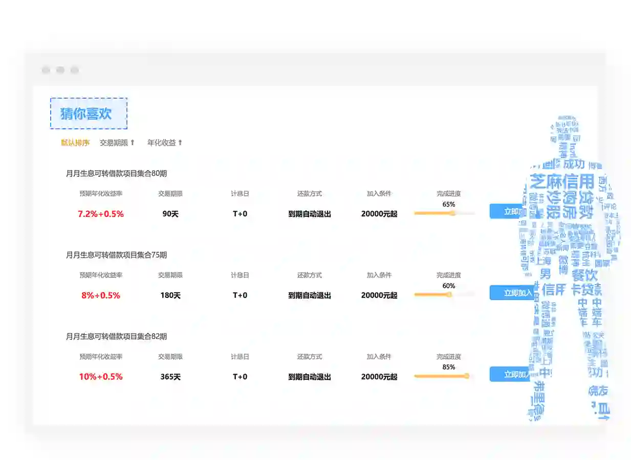Click 到期自动退出 in the 75期 row
The height and width of the screenshot is (460, 631).
click(x=310, y=295)
